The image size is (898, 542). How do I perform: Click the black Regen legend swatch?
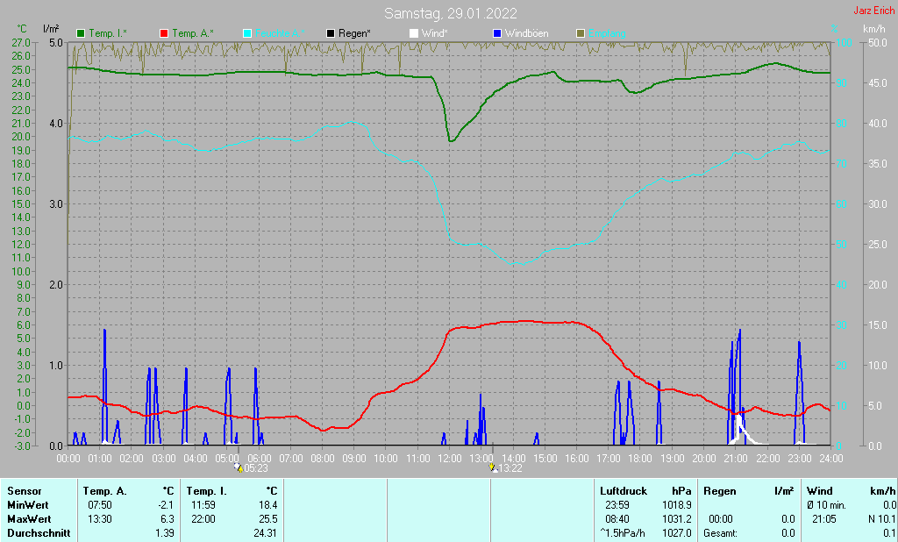coord(331,33)
